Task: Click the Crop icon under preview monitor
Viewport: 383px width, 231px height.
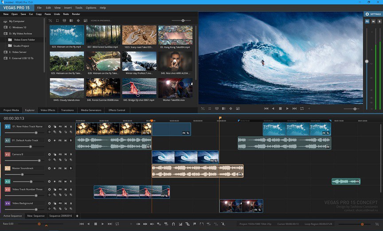Action: tap(210, 109)
